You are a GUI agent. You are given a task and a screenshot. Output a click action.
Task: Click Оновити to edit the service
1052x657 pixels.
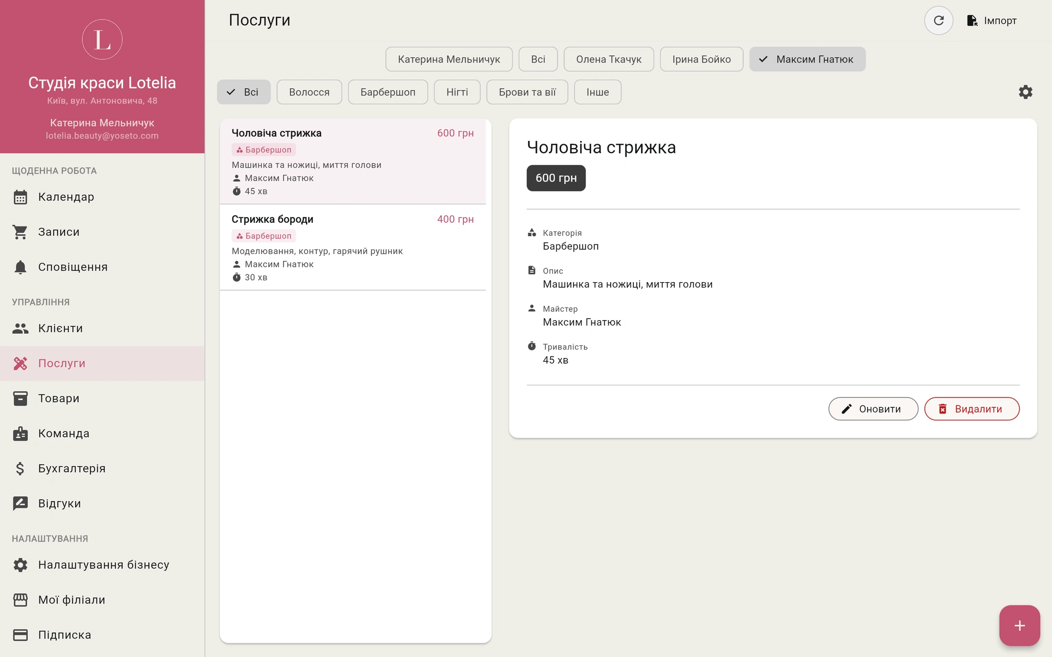[x=873, y=409]
